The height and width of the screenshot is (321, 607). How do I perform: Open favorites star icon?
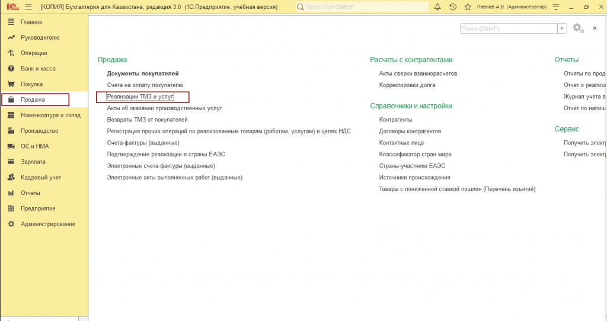tap(468, 7)
